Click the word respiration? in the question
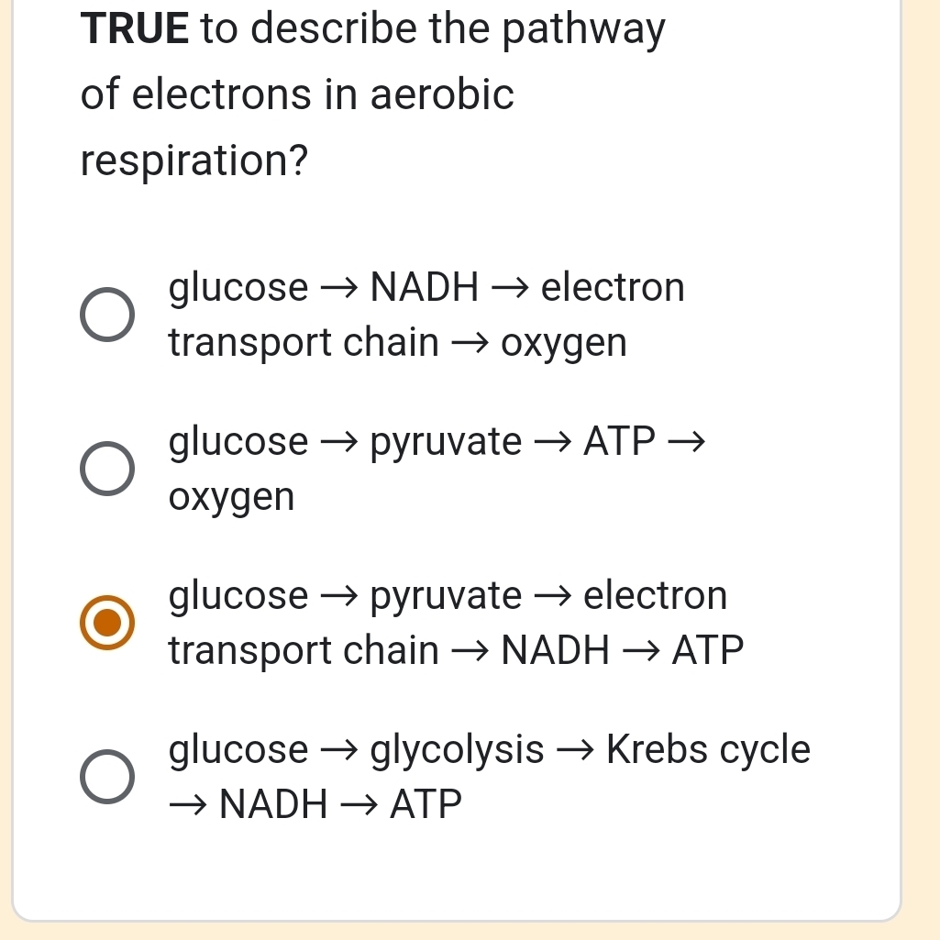This screenshot has height=940, width=940. 193,161
